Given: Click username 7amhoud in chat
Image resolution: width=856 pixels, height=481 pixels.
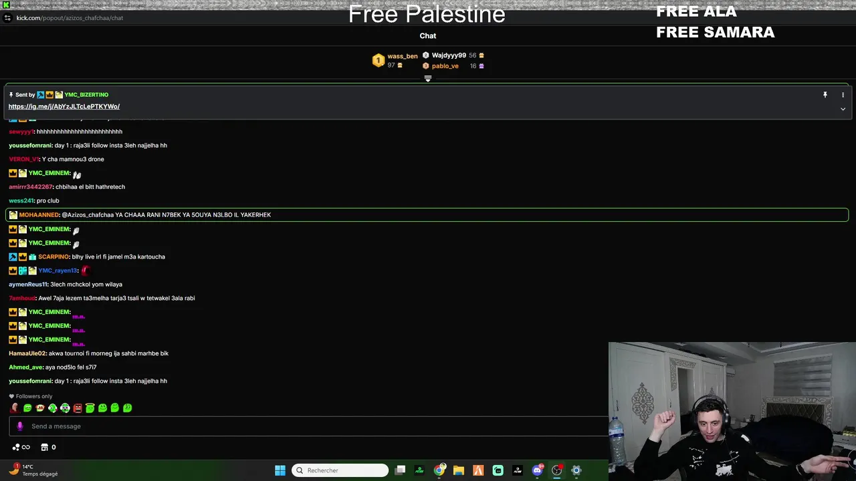Looking at the screenshot, I should click(x=22, y=298).
